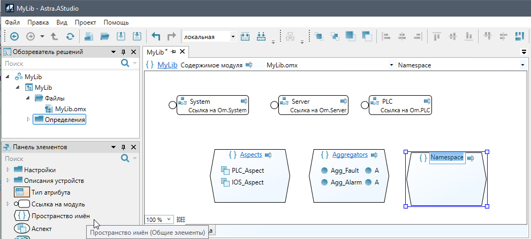Click the Aspects link in diagram
The height and width of the screenshot is (239, 531).
(x=251, y=155)
